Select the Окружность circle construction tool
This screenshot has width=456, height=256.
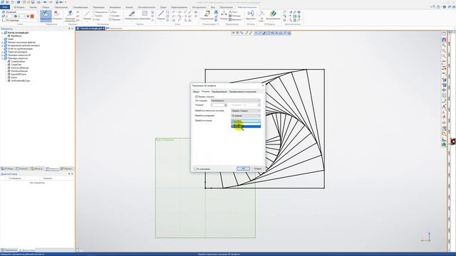click(x=100, y=12)
